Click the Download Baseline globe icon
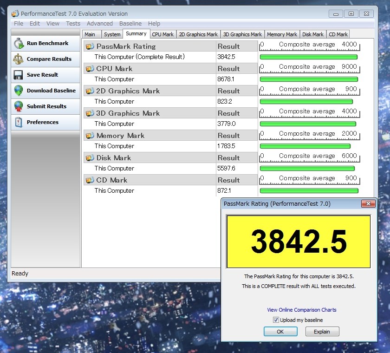Viewport: 390px width, 353px height. tap(19, 91)
